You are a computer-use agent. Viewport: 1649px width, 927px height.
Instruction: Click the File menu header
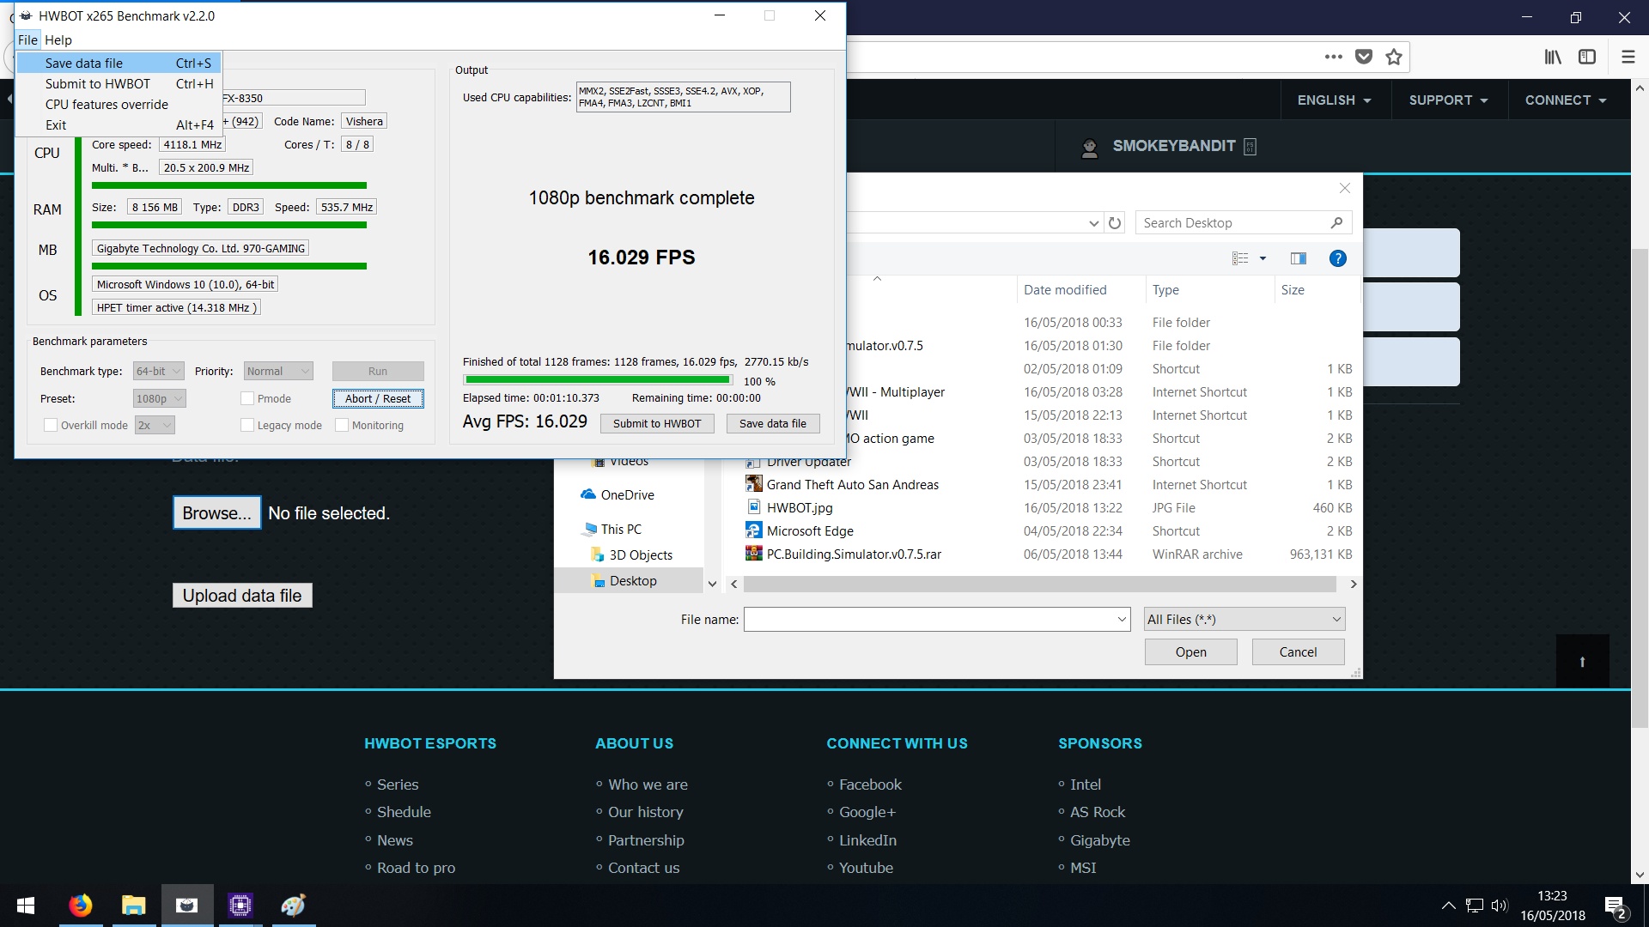pyautogui.click(x=28, y=40)
